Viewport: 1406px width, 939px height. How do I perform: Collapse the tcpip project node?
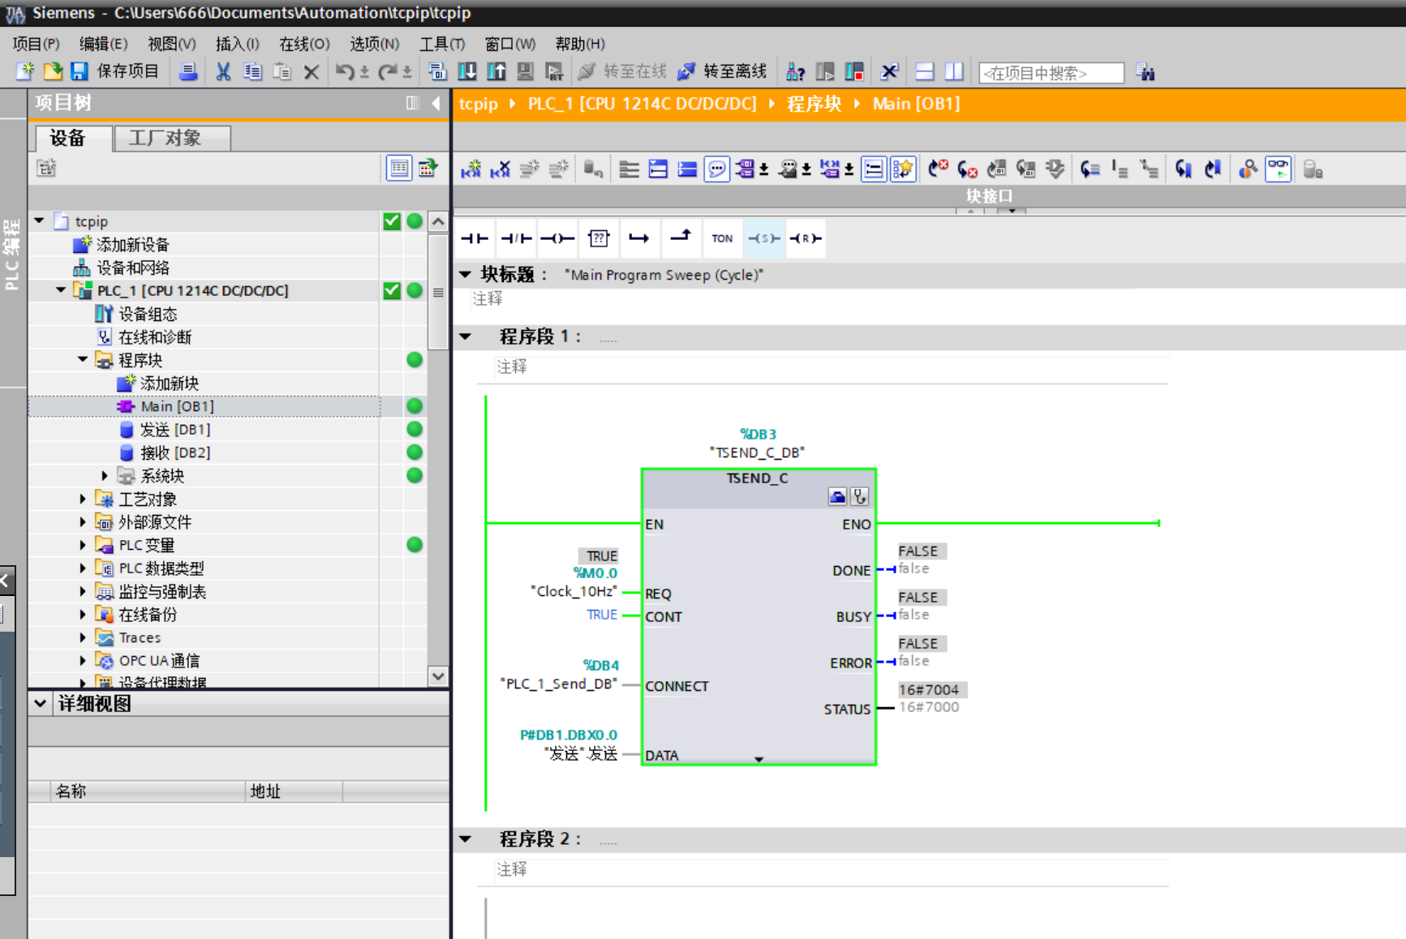(40, 221)
